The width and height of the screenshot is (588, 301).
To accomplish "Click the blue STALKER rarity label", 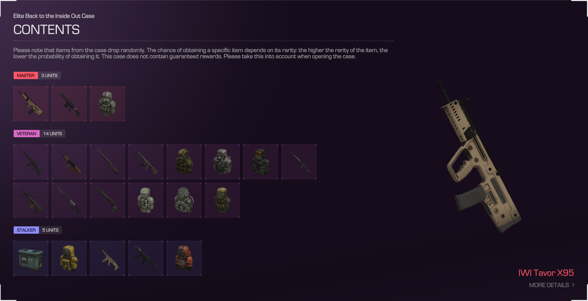I will click(26, 230).
